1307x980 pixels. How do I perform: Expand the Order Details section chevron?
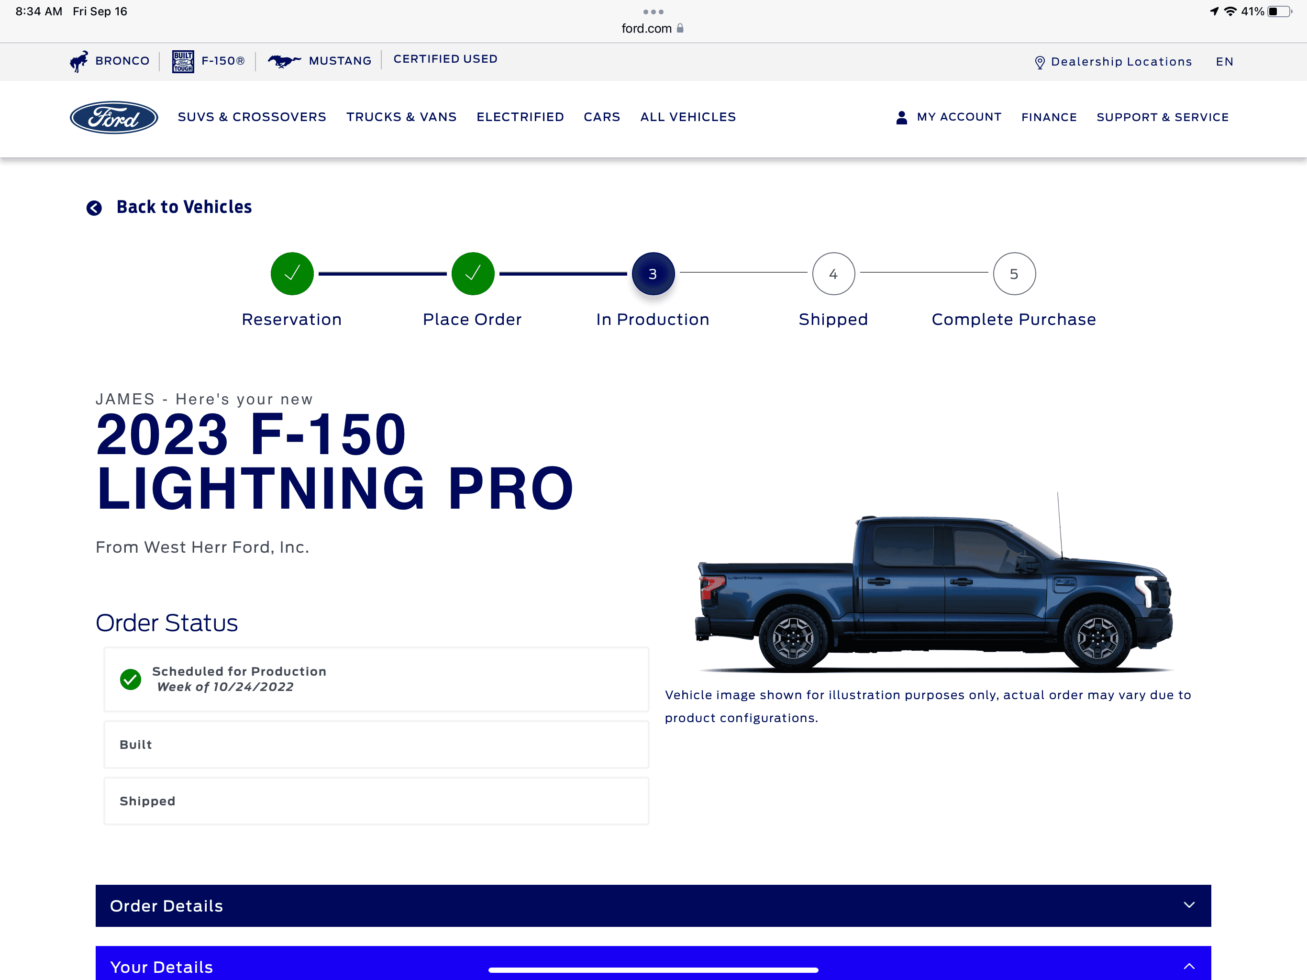point(1189,905)
